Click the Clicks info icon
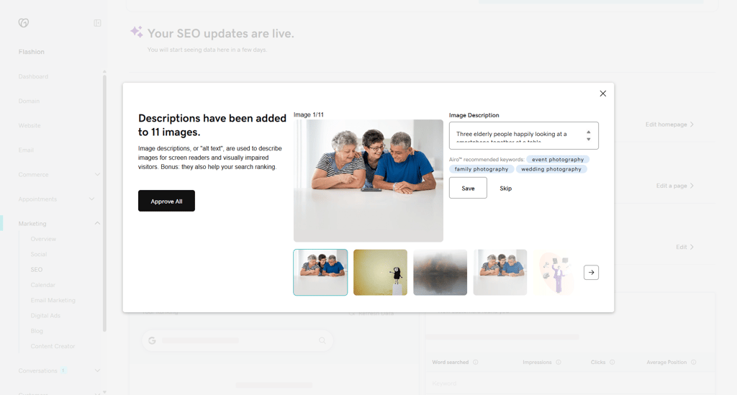 point(612,362)
